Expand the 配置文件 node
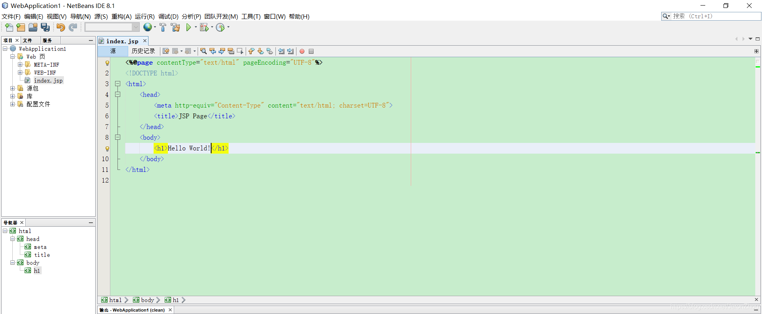 (x=12, y=104)
